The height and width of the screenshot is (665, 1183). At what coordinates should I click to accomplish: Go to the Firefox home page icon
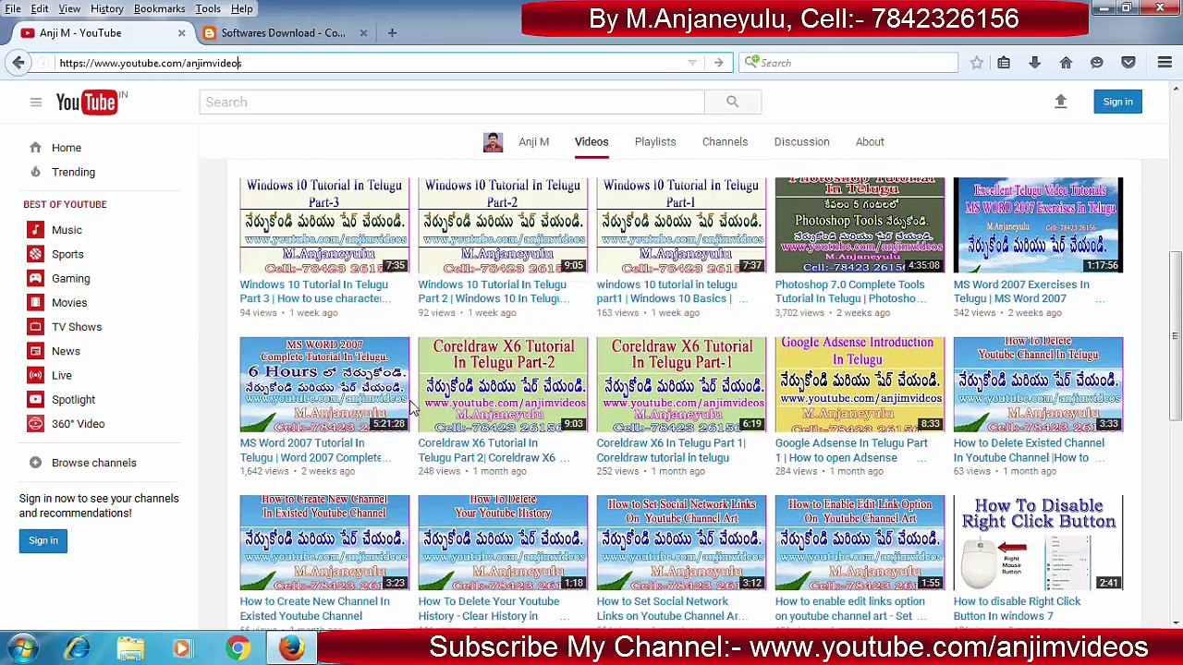tap(1066, 63)
